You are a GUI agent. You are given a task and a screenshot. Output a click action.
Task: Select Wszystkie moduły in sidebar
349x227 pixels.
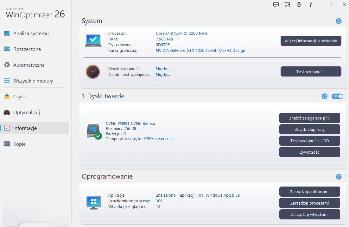click(x=33, y=81)
